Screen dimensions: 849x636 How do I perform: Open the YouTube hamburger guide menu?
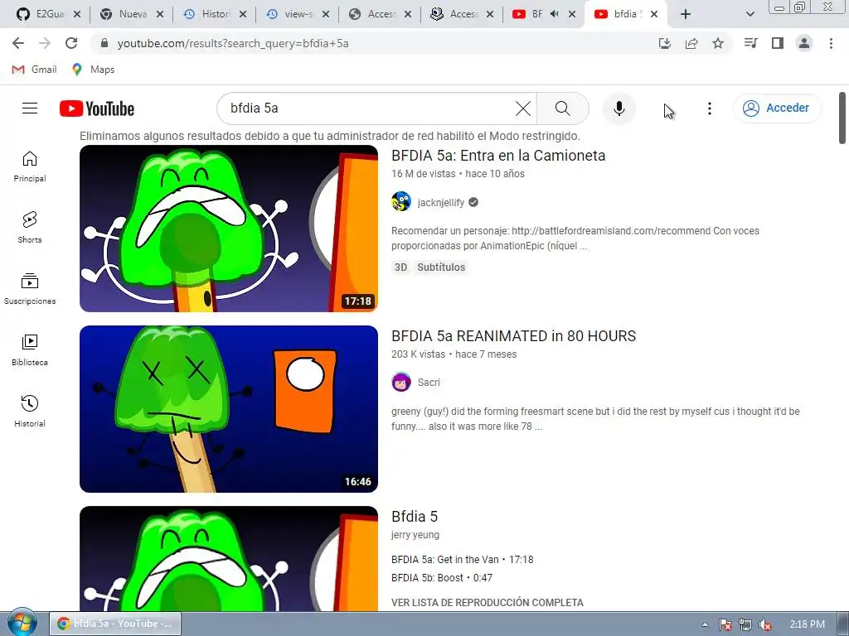click(x=30, y=108)
